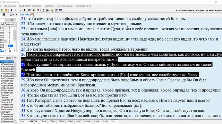Select bookmark entry Псалтирь 1
This screenshot has height=124, width=222.
(6, 102)
